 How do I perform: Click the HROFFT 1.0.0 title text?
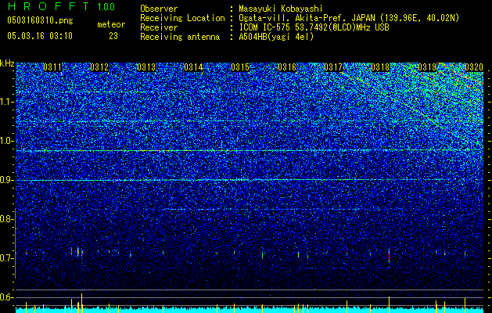pyautogui.click(x=62, y=6)
